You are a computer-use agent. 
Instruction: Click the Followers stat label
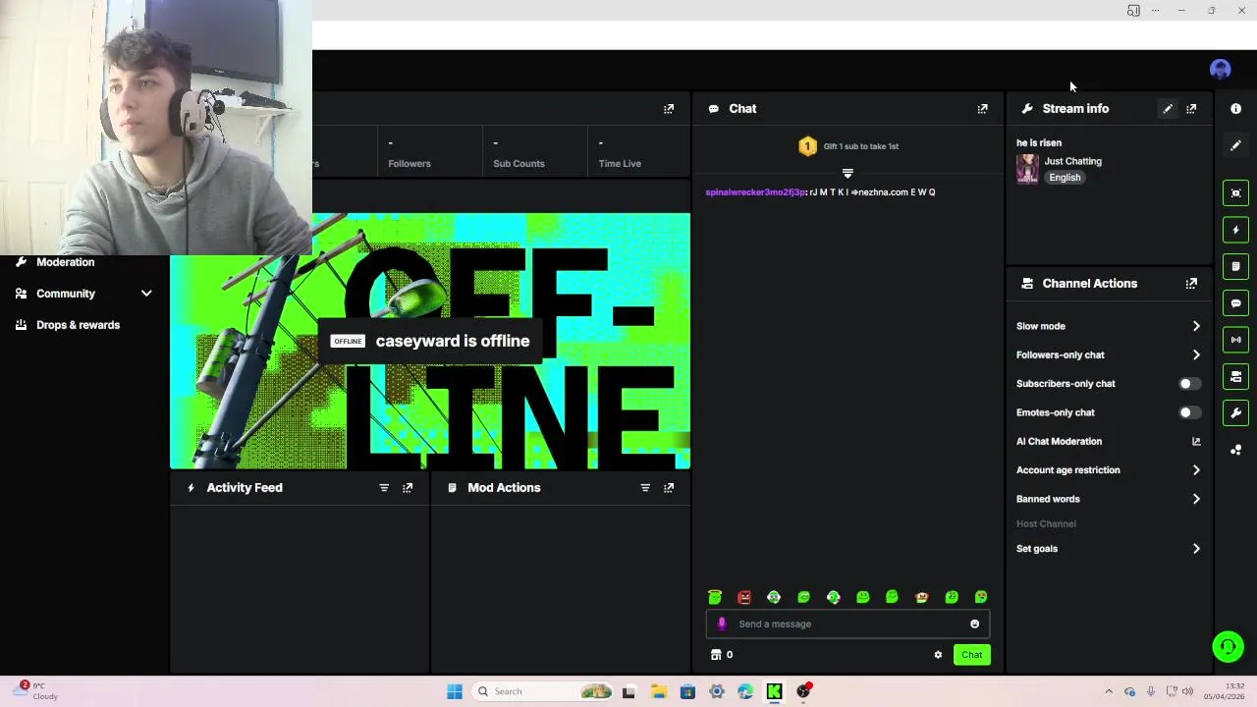(x=410, y=164)
